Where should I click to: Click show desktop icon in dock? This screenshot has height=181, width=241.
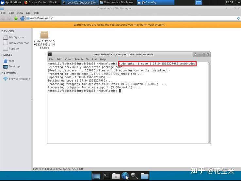coord(96,176)
